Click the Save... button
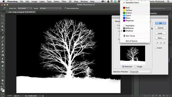The width and height of the screenshot is (172, 97). click(160, 38)
